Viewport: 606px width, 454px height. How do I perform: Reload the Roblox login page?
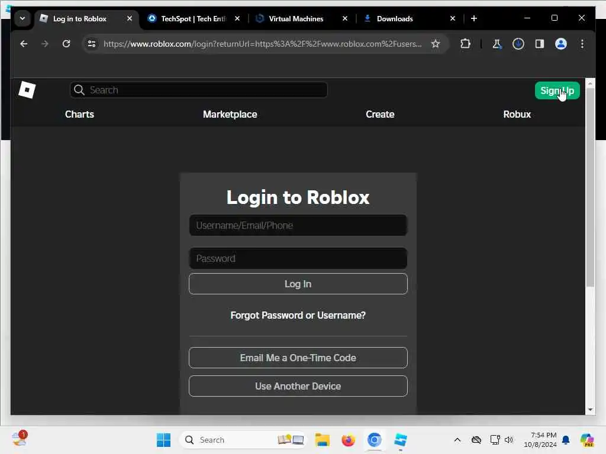click(66, 44)
